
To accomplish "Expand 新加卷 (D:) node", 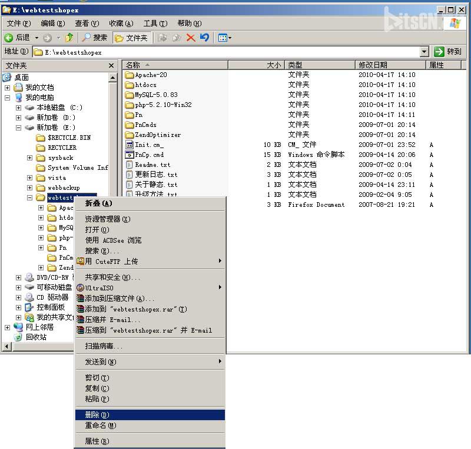I will (19, 118).
